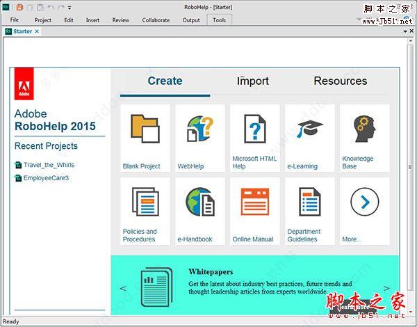This screenshot has height=327, width=417.
Task: Click the vertical scrollbar thumb
Action: [x=410, y=167]
